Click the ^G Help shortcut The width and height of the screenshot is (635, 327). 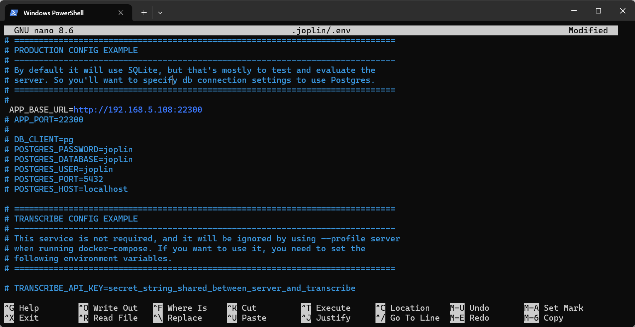[22, 308]
